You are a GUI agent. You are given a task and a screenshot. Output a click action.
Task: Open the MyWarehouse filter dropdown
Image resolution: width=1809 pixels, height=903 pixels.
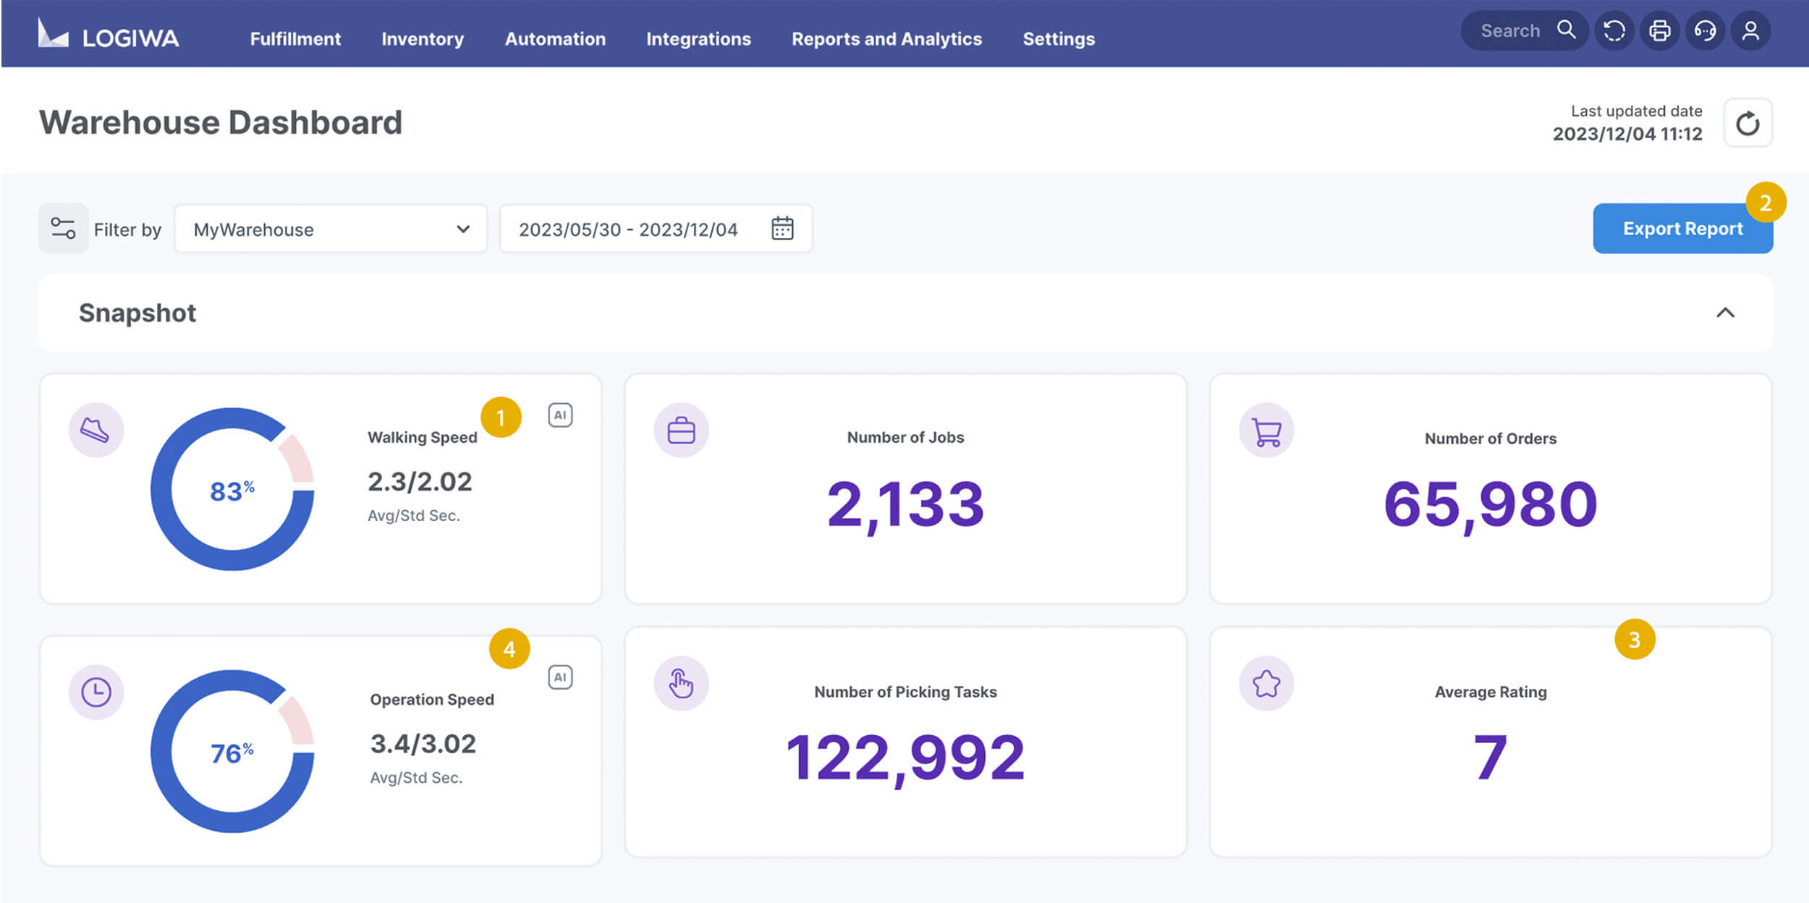click(x=331, y=229)
